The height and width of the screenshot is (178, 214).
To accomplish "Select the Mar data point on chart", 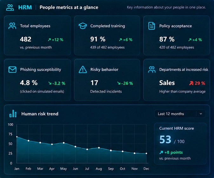I will click(x=40, y=143).
